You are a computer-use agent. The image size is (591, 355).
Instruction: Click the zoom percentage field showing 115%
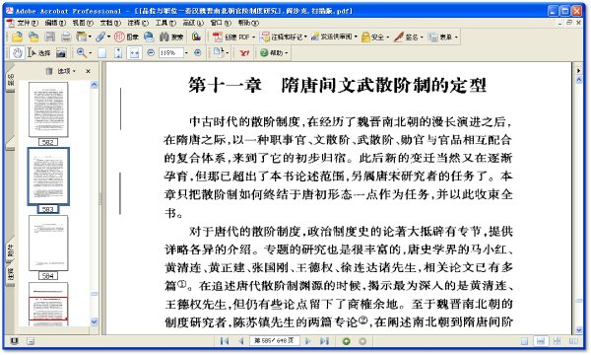pos(170,53)
